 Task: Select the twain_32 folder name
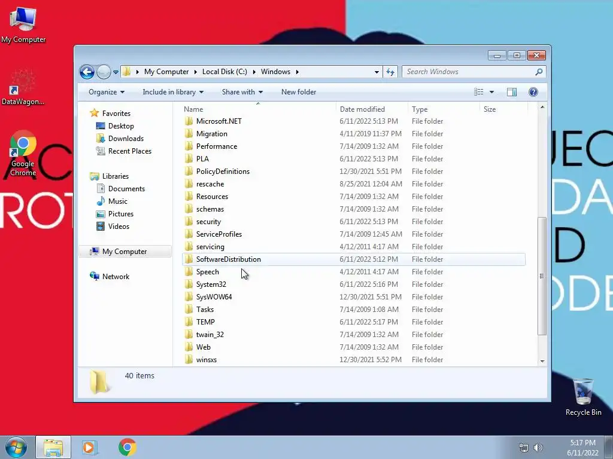(210, 335)
